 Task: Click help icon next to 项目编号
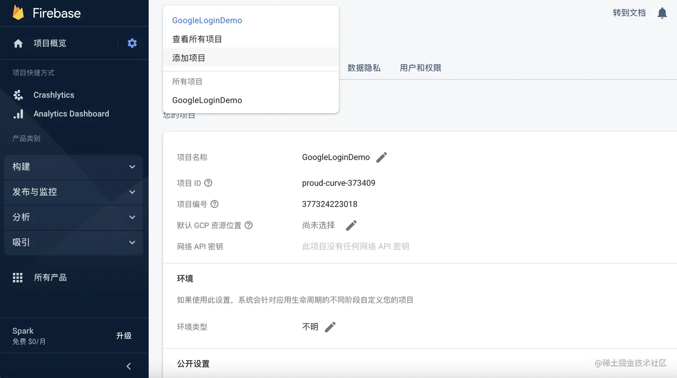pos(214,204)
